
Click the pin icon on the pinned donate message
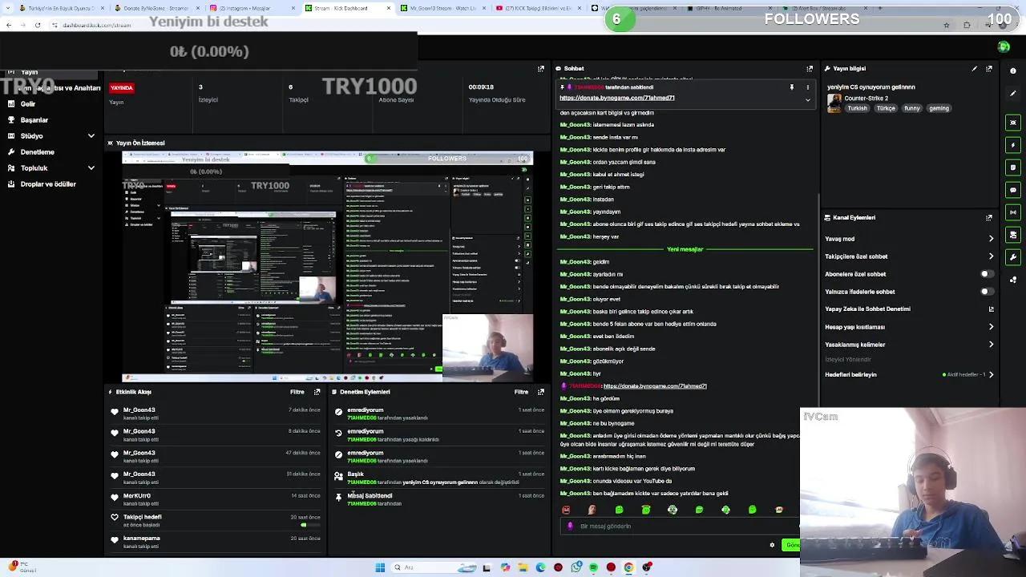tap(792, 87)
